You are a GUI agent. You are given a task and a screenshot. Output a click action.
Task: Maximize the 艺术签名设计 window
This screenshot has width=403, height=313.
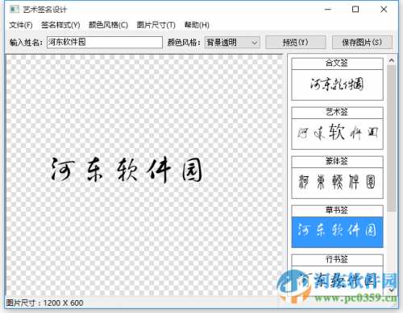pos(355,10)
